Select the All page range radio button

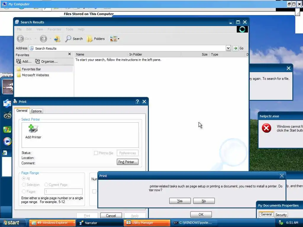(x=24, y=178)
